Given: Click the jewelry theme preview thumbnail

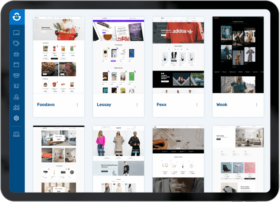Looking at the screenshot, I should (178, 159).
